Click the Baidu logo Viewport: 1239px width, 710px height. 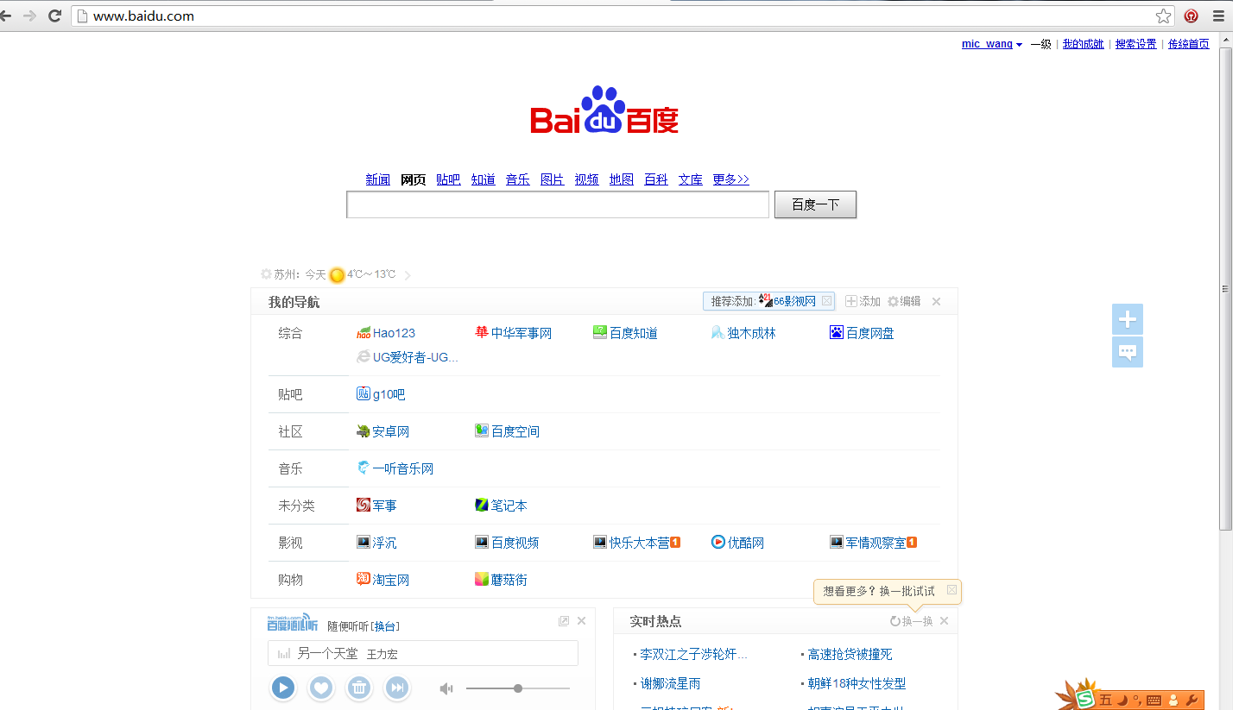click(604, 110)
